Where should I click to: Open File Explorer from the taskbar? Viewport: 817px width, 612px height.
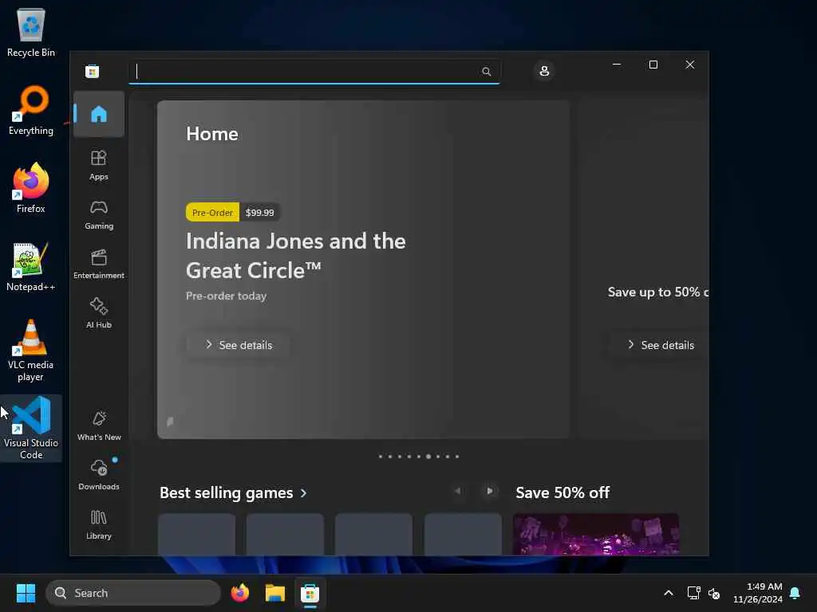(x=274, y=593)
